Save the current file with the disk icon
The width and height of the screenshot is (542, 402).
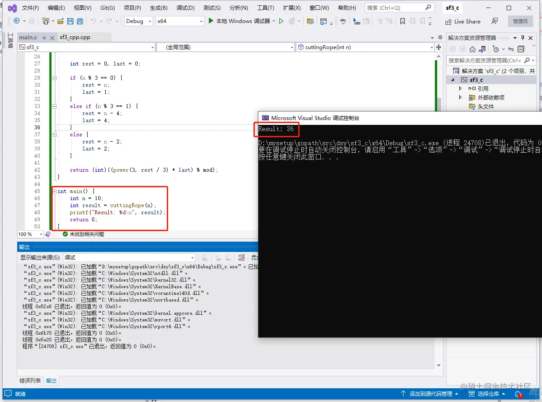(70, 21)
